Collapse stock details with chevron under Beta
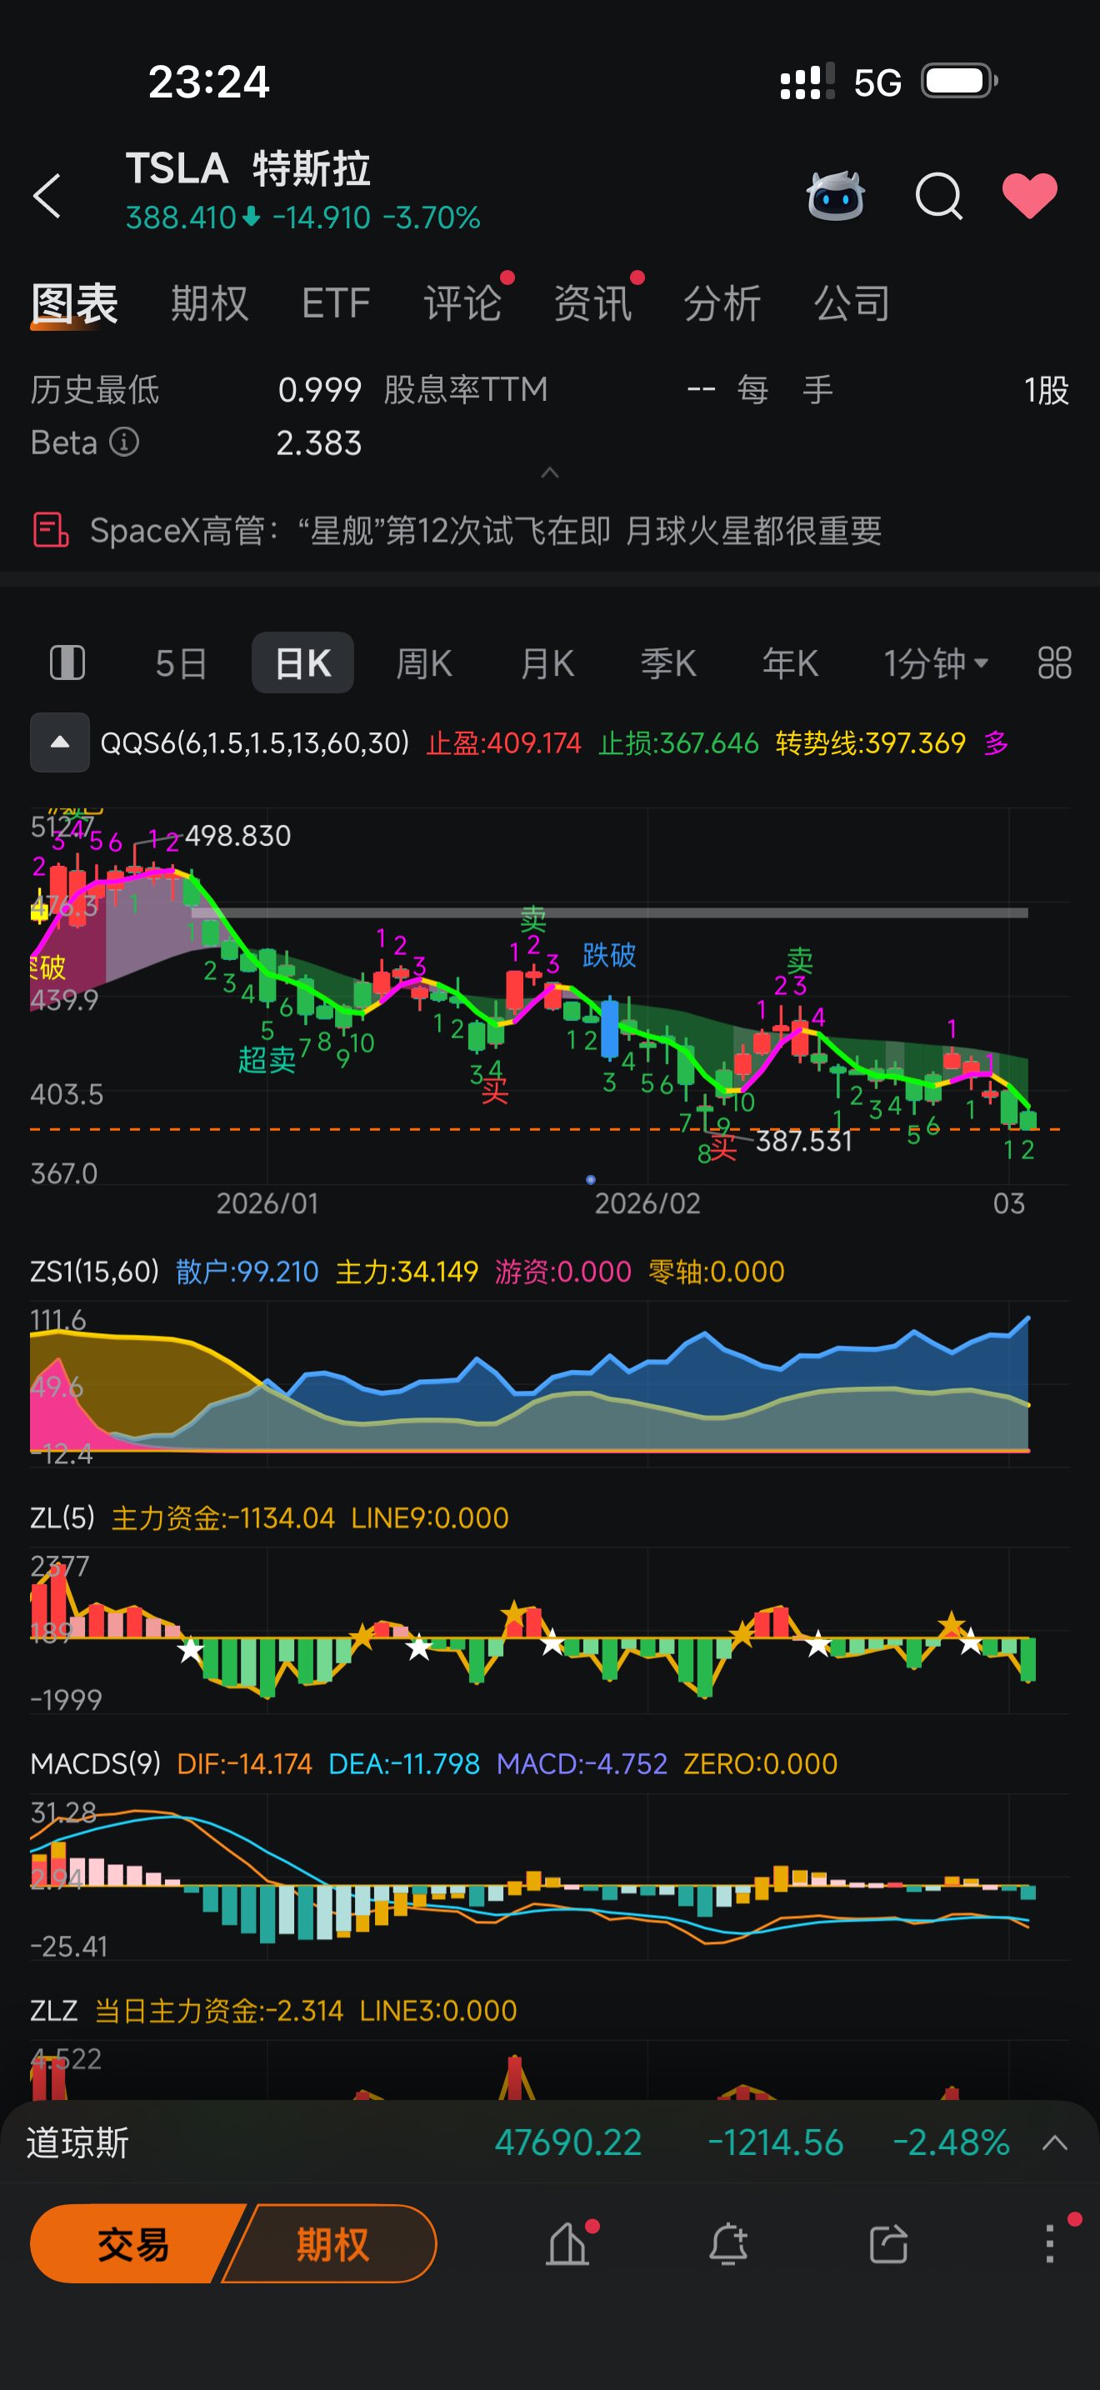 point(550,472)
